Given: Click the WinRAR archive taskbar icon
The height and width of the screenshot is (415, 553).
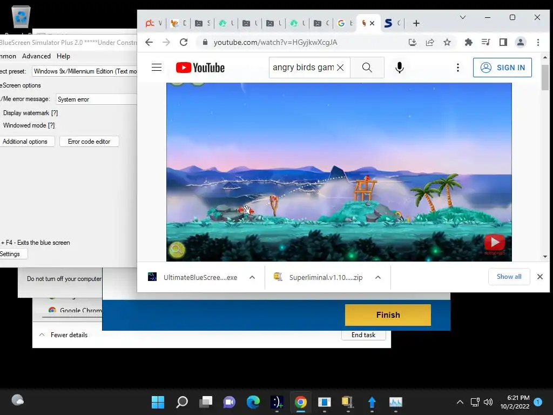Looking at the screenshot, I should [348, 402].
